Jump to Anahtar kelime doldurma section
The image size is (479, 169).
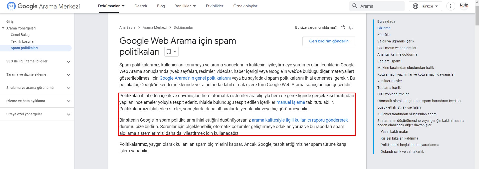tap(397, 54)
